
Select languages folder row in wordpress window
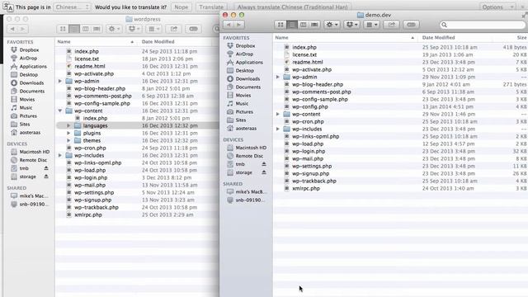coord(138,125)
